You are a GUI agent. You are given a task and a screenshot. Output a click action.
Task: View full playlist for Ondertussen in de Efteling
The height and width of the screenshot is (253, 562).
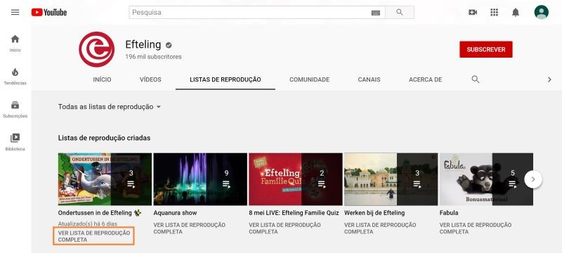[94, 236]
